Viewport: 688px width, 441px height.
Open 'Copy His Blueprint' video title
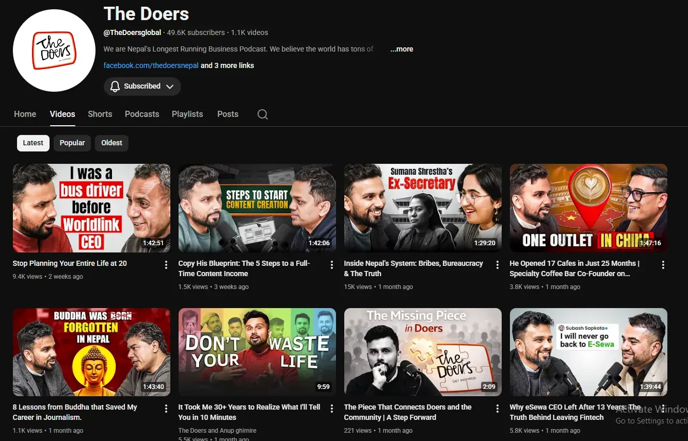(244, 268)
